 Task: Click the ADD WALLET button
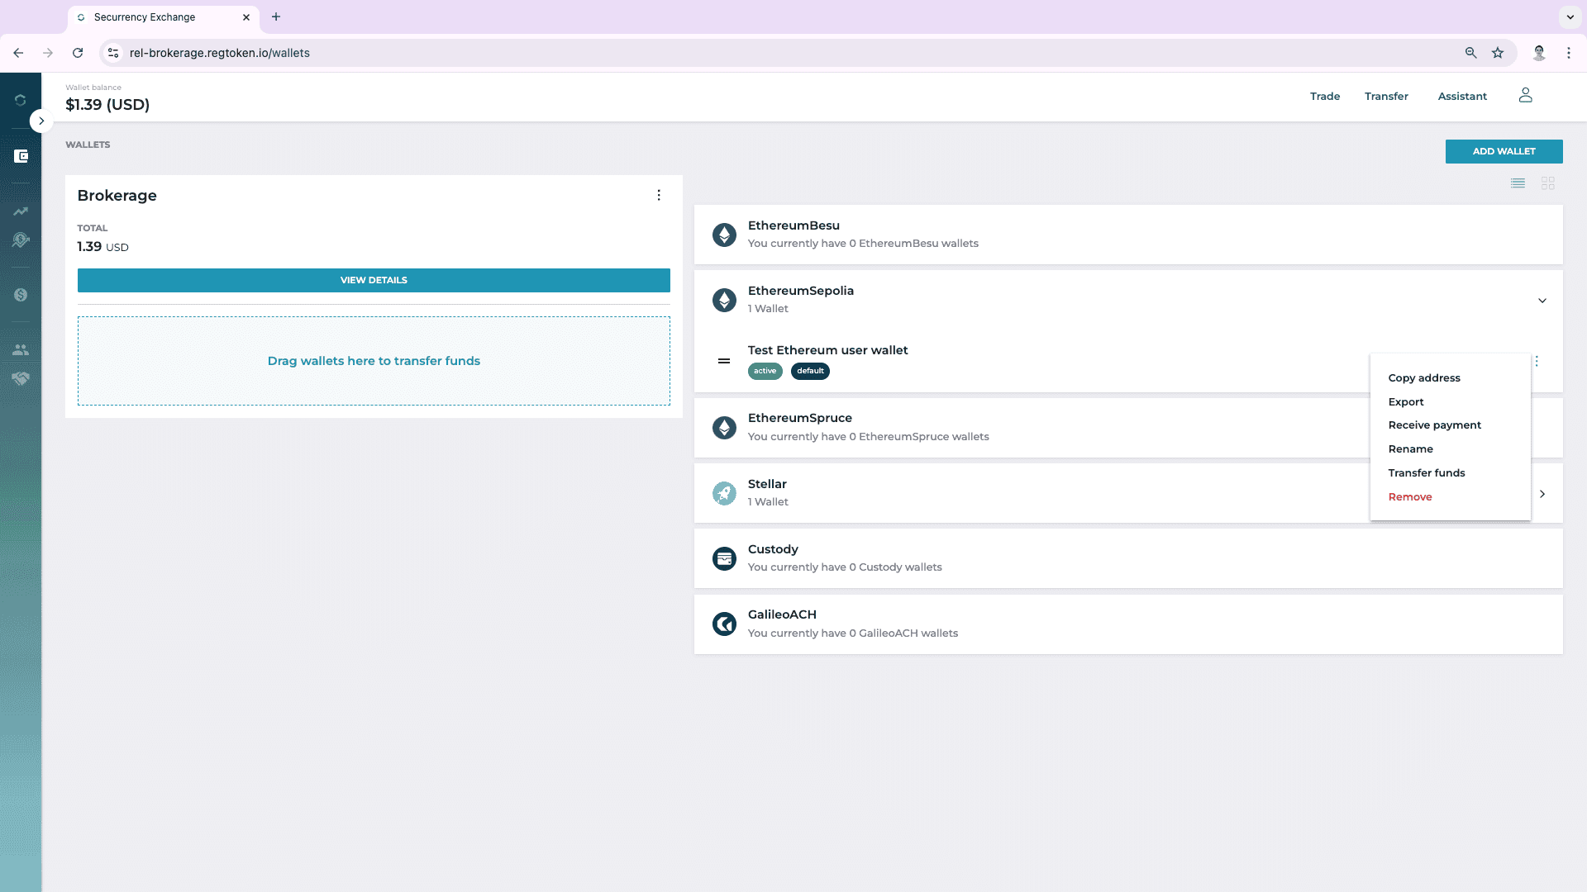(1504, 151)
